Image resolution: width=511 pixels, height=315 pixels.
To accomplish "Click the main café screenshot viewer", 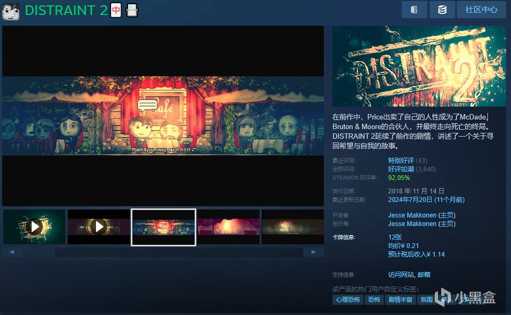I will coord(163,116).
